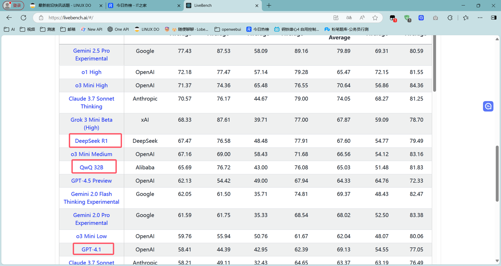Screen dimensions: 501x266
Task: Open the 钢铁雄心4 bookmark
Action: coord(297,29)
